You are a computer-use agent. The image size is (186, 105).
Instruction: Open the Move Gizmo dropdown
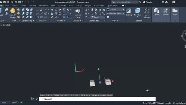(x=147, y=13)
